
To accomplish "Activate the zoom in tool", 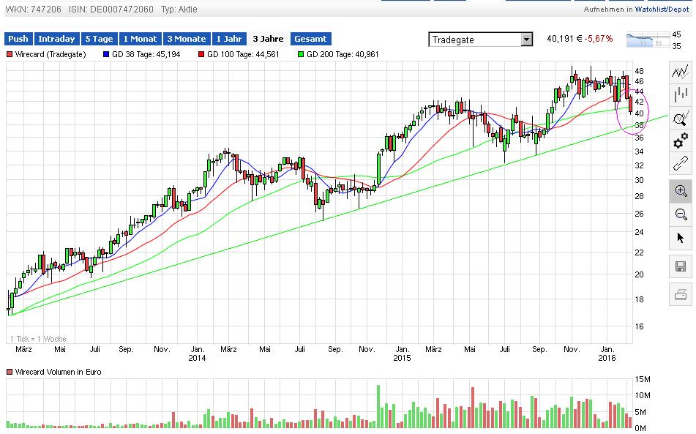I will click(680, 190).
